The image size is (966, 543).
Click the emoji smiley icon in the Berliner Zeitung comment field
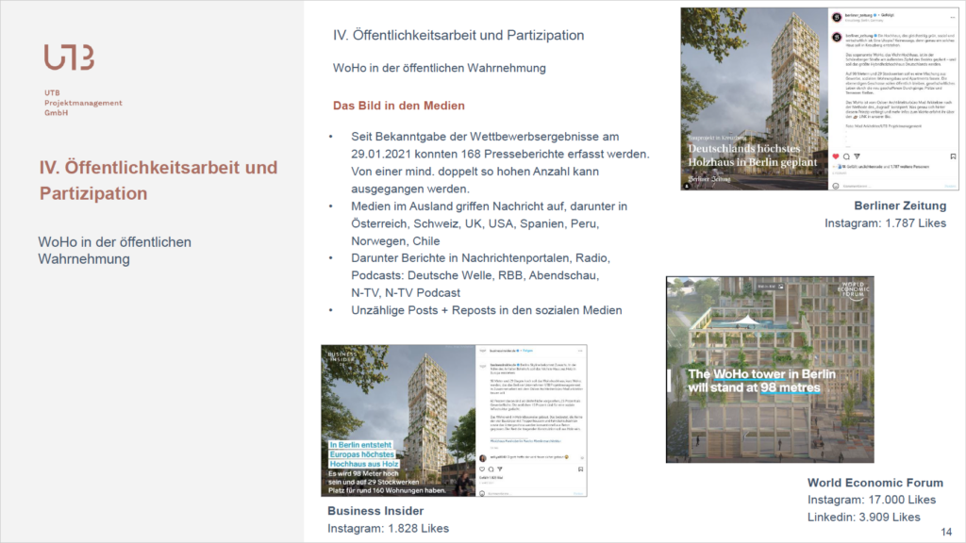point(836,186)
